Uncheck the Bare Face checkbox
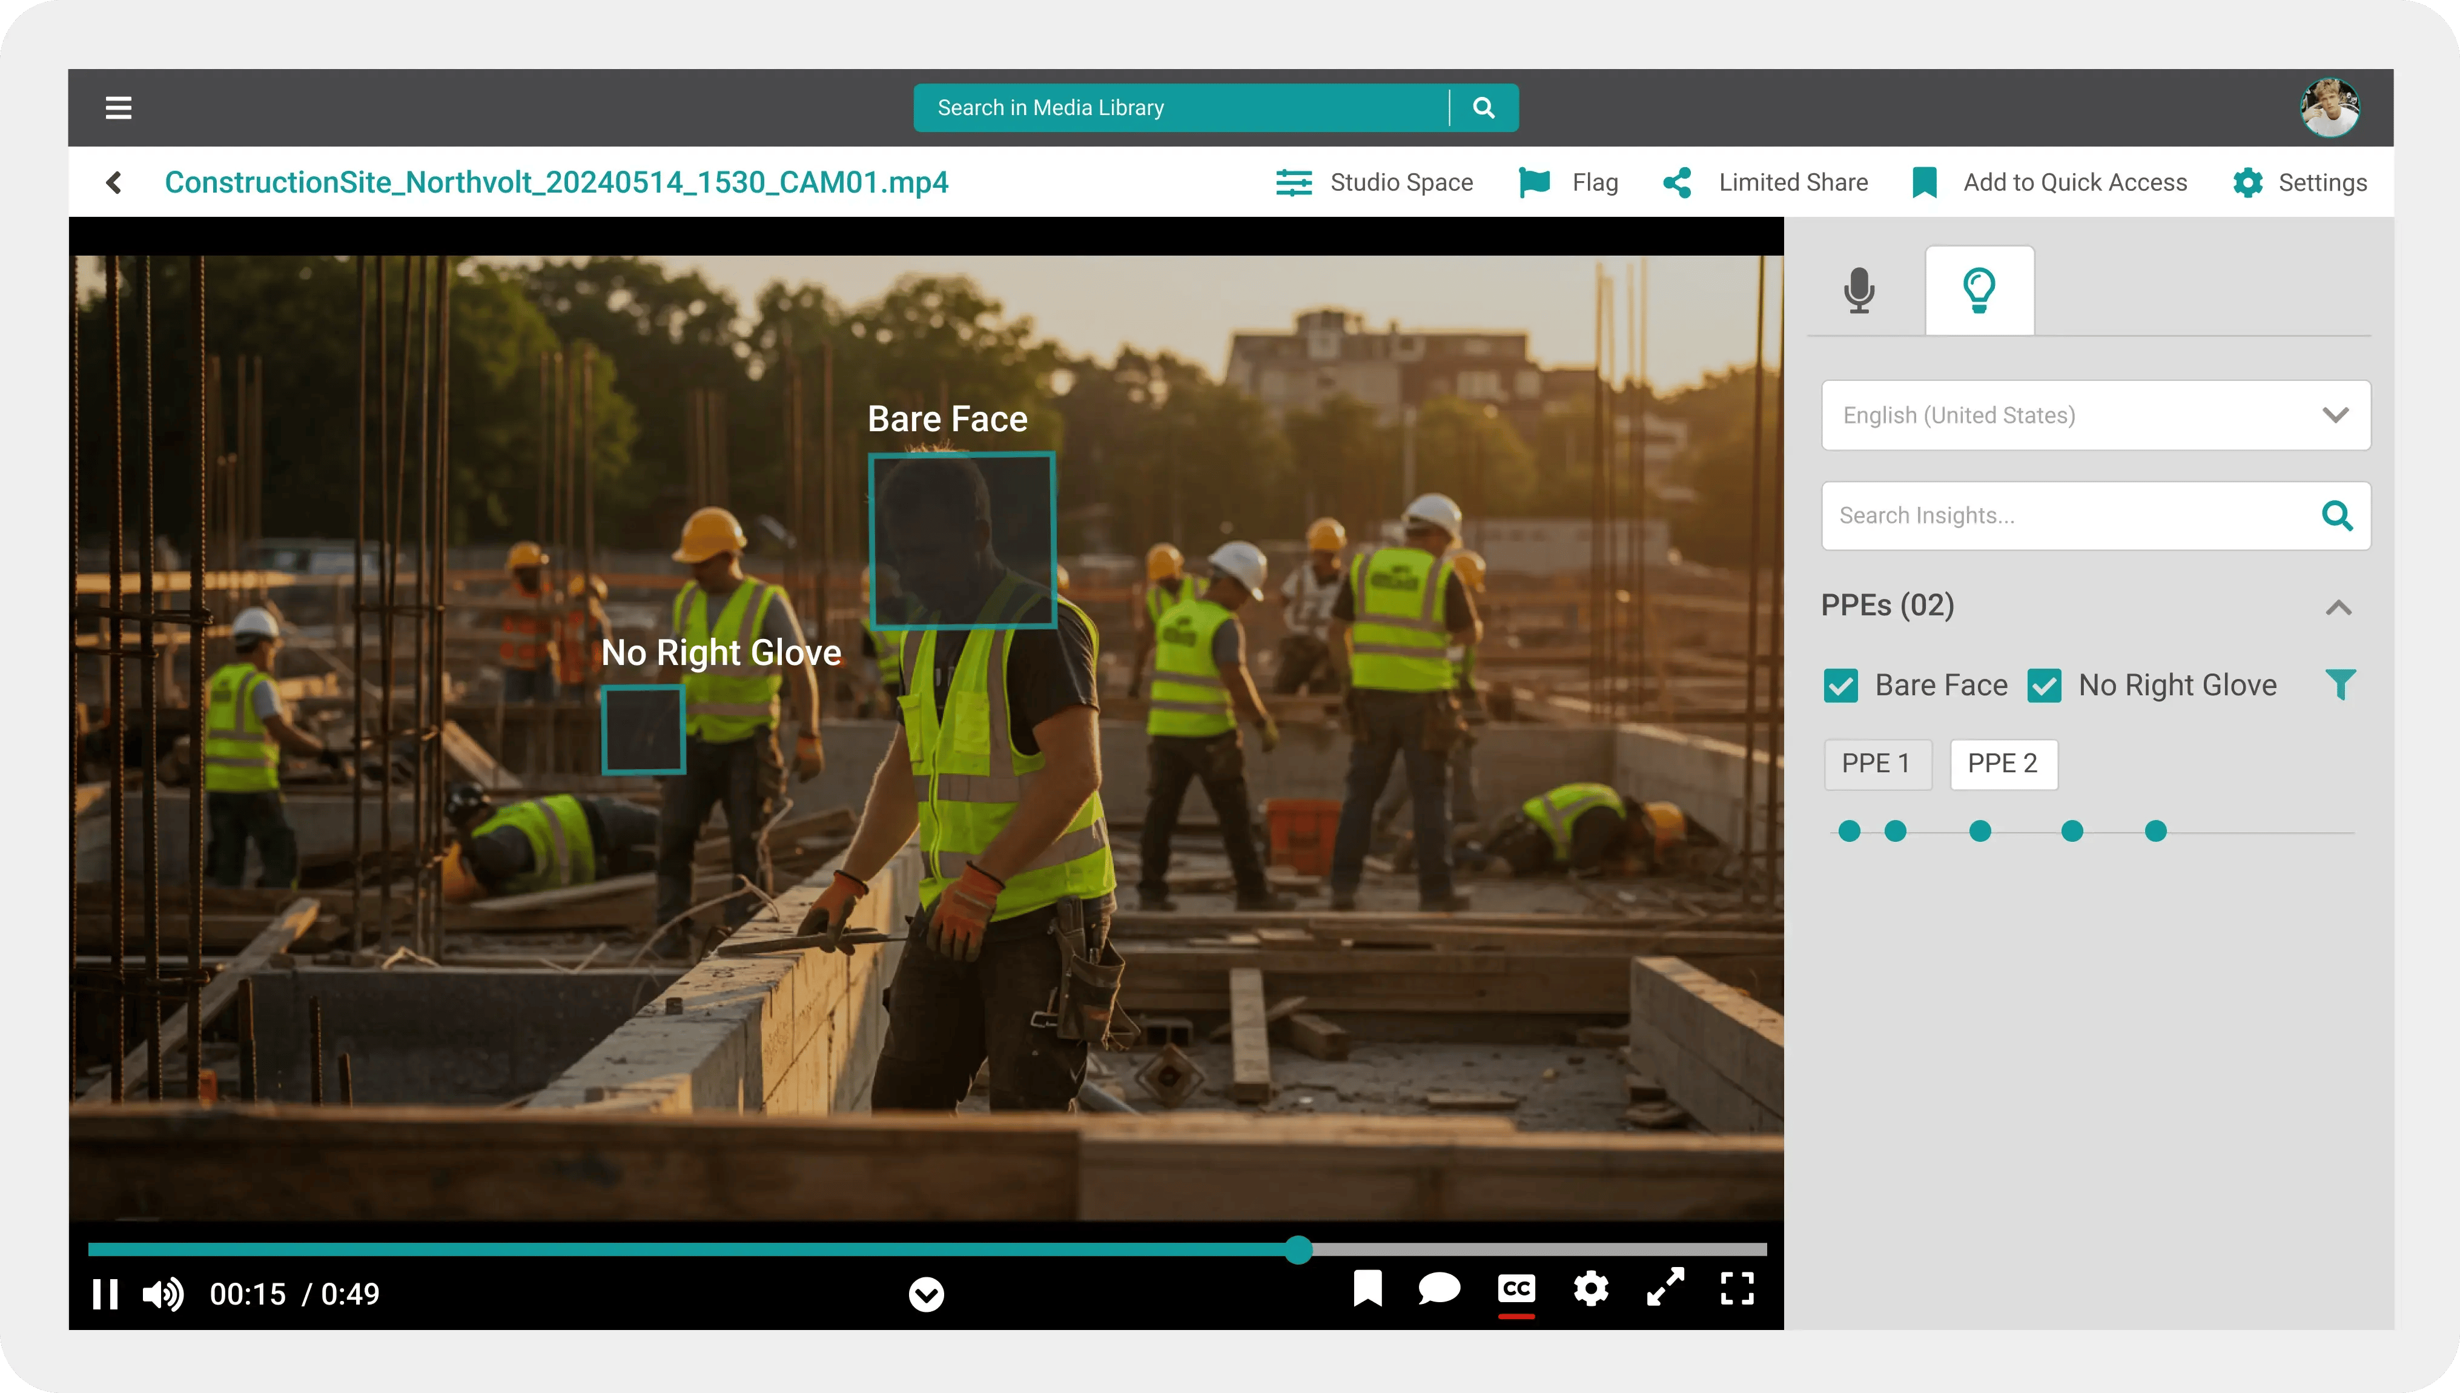 (x=1840, y=686)
